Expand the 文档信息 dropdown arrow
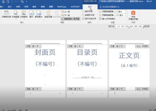The width and height of the screenshot is (156, 111). pos(16,19)
